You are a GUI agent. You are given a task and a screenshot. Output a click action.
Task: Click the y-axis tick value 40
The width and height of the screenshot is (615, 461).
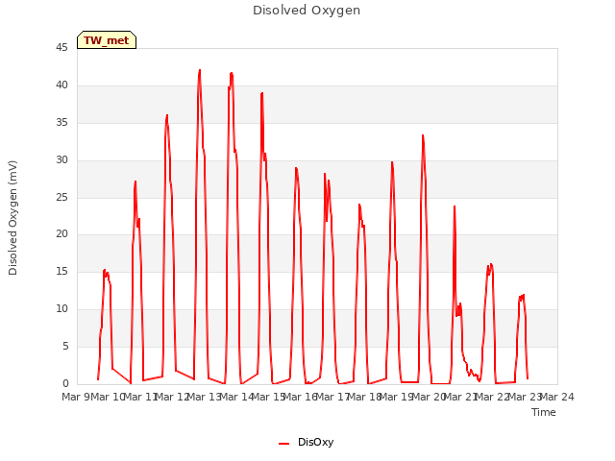(61, 85)
